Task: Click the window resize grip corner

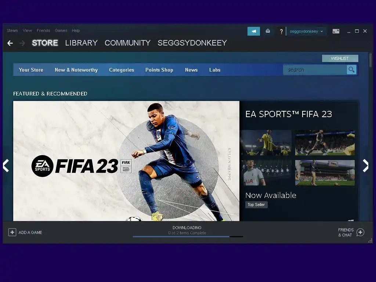Action: pyautogui.click(x=370, y=241)
